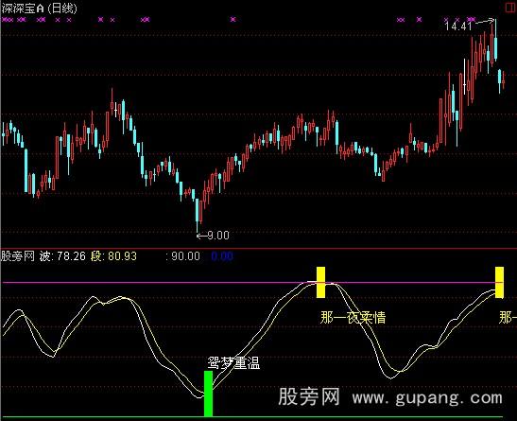
Task: Click the yellow signal bar above 那一夜柔情
Action: [320, 283]
